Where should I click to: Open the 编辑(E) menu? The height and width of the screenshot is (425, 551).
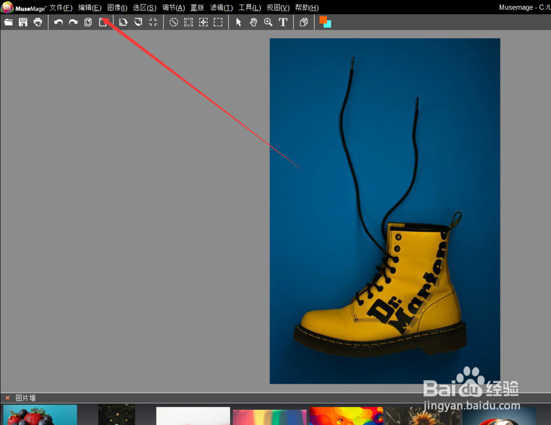tap(90, 8)
